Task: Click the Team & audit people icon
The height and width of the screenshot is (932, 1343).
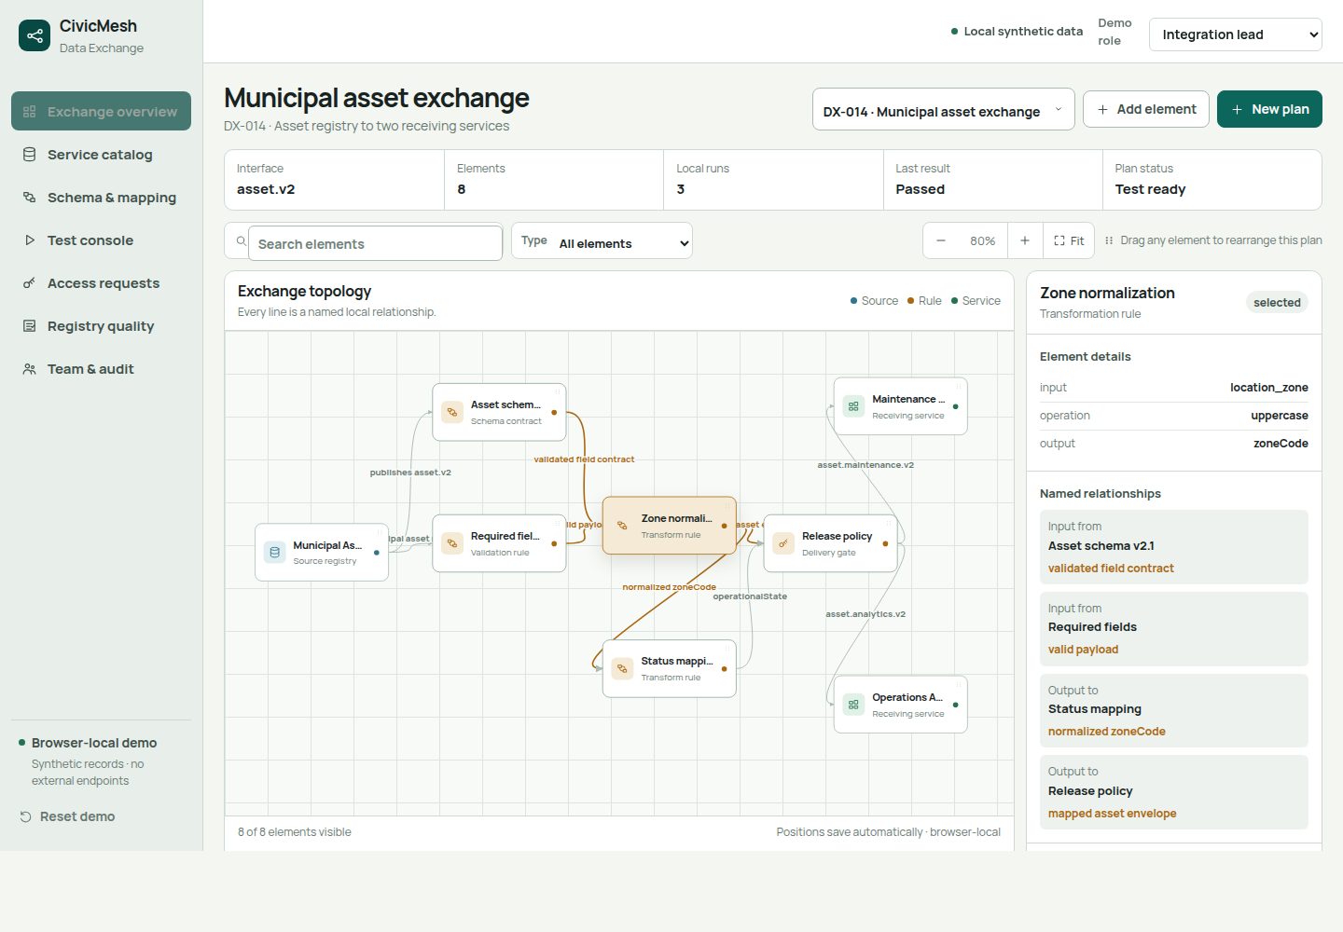Action: pos(30,368)
